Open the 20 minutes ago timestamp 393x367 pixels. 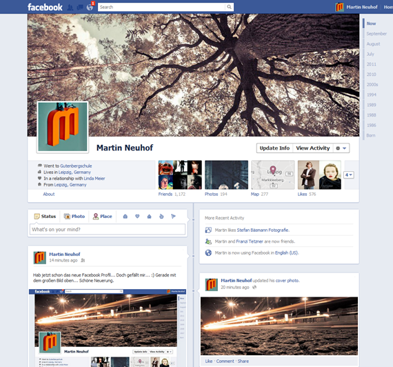tap(235, 287)
